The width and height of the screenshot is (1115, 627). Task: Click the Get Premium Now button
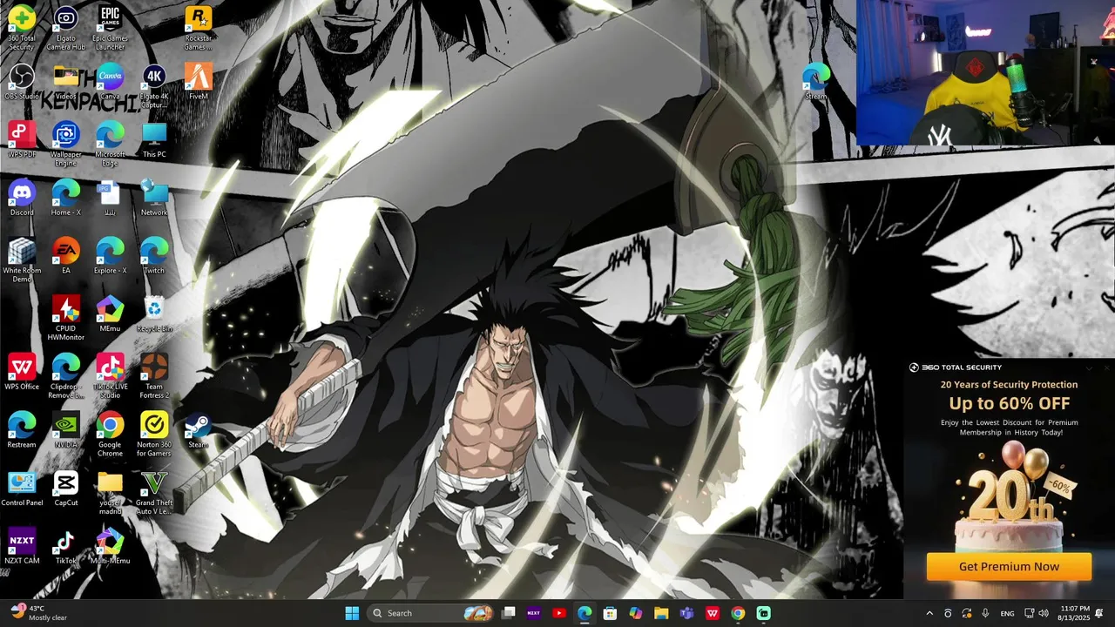pyautogui.click(x=1009, y=567)
